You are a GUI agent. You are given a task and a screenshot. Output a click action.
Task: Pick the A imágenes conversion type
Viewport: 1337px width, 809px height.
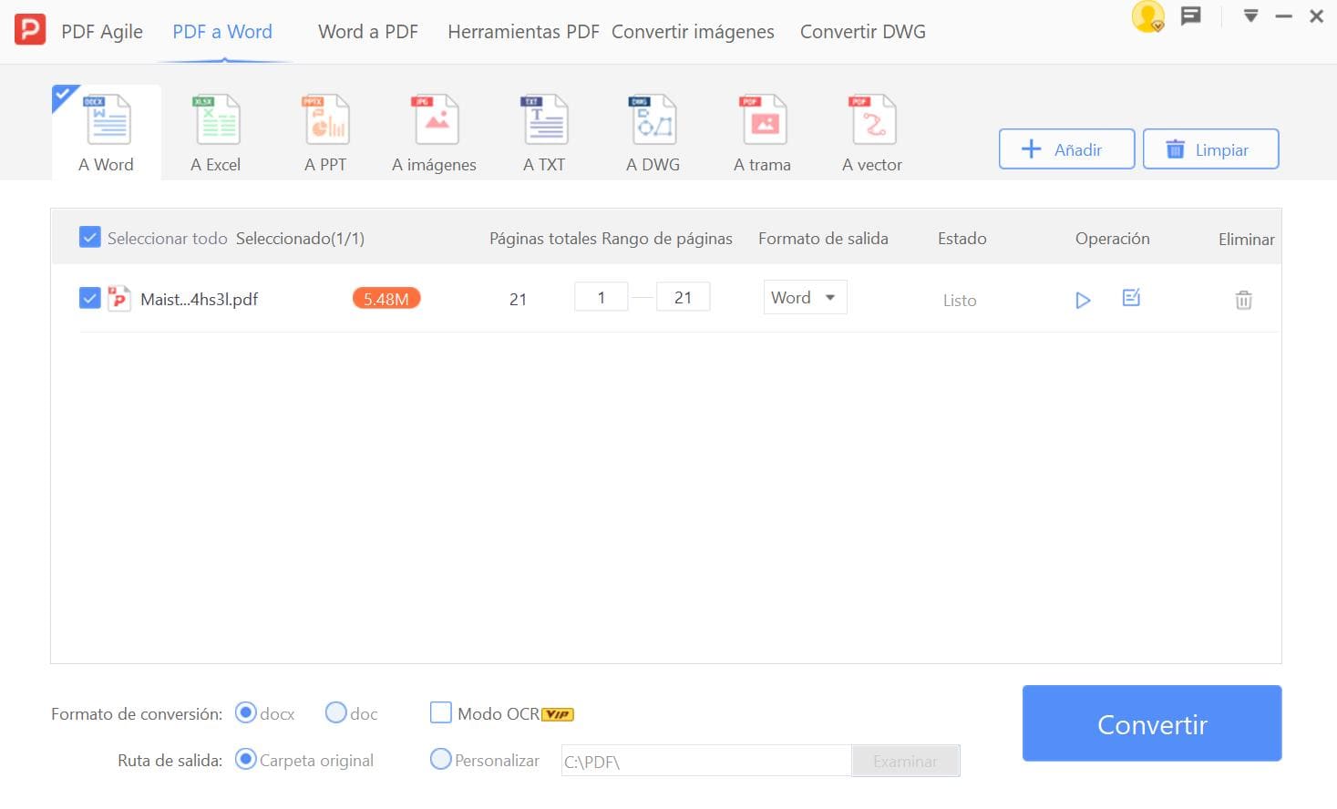point(435,133)
